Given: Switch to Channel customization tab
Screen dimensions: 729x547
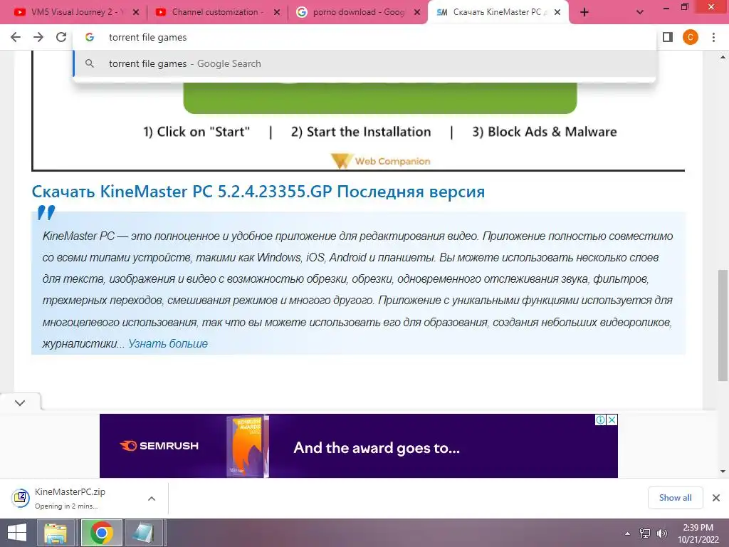Looking at the screenshot, I should (x=216, y=12).
